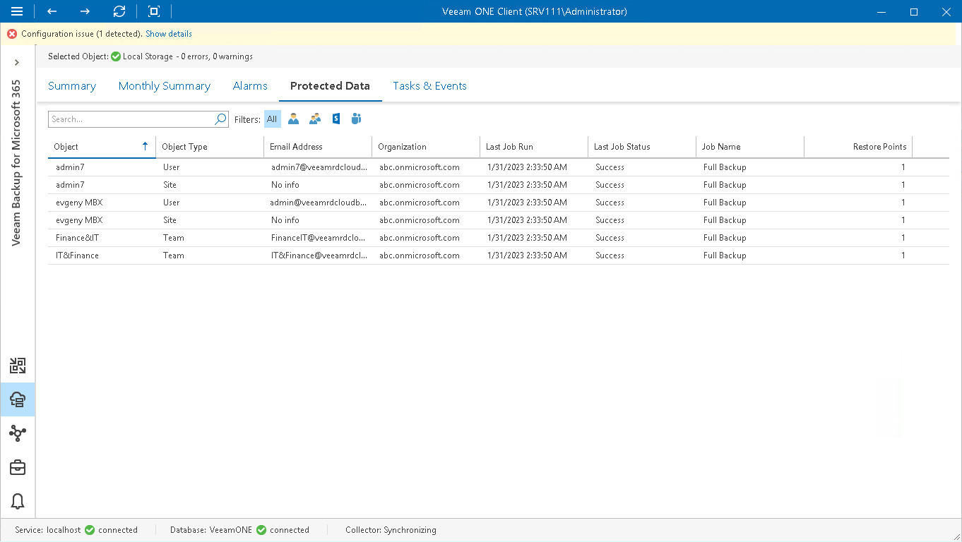
Task: Switch to the Monthly Summary tab
Action: click(x=164, y=85)
